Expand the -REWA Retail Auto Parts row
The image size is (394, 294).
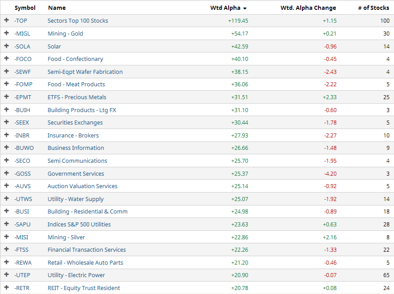pos(7,262)
